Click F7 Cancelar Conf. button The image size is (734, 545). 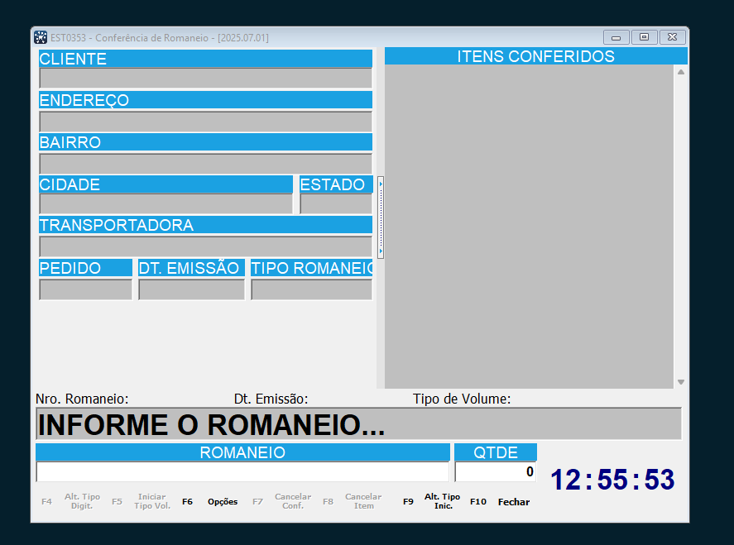click(282, 501)
